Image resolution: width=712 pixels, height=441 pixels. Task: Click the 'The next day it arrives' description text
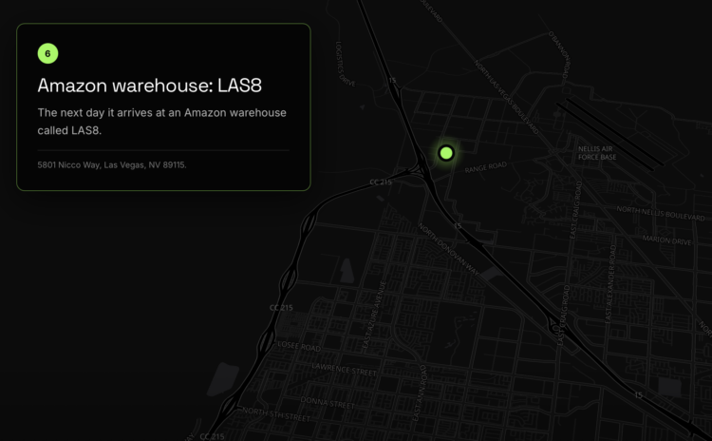point(161,122)
